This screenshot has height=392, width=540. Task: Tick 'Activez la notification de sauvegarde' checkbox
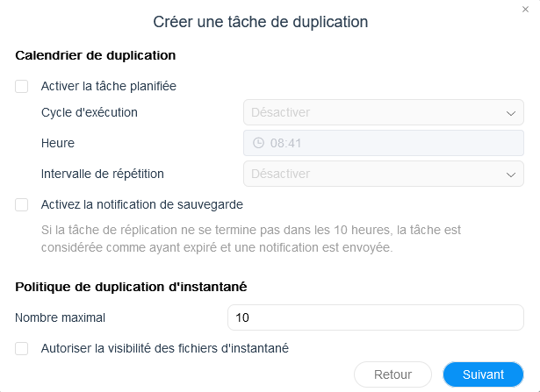click(22, 204)
